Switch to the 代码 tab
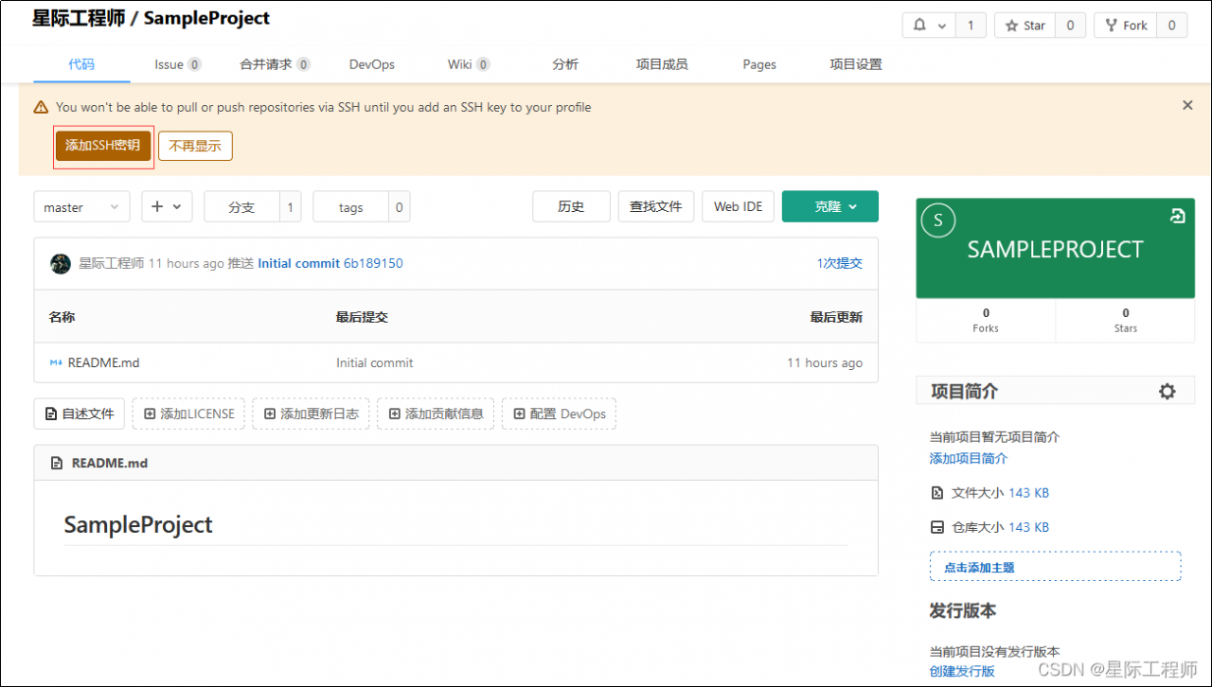Viewport: 1212px width, 687px height. pos(81,64)
